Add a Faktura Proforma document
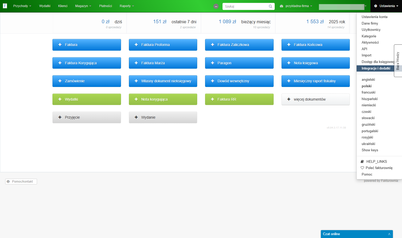Image resolution: width=402 pixels, height=238 pixels. pyautogui.click(x=163, y=45)
